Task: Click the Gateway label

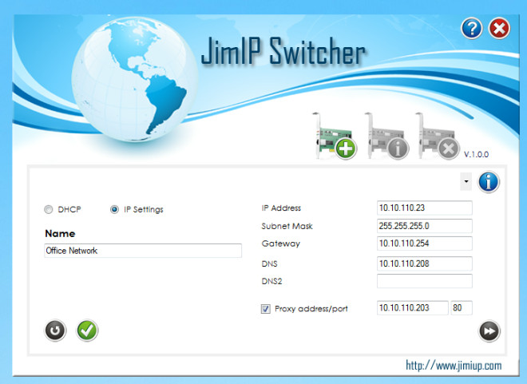Action: pos(280,243)
